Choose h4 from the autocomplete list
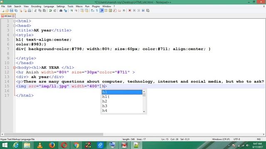 pos(122,111)
